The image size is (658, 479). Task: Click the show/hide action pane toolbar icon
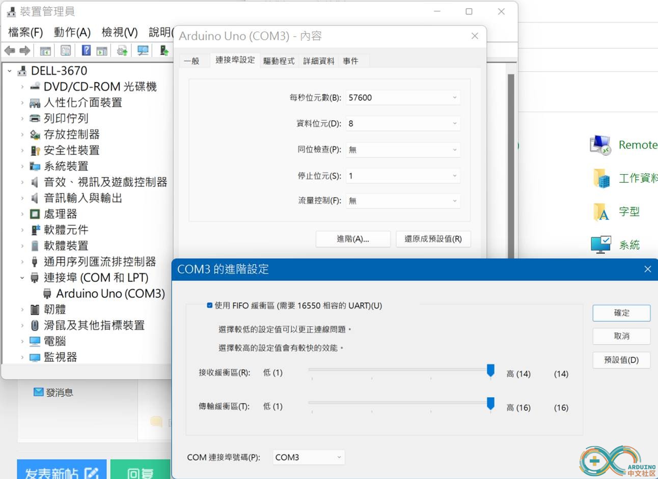[x=102, y=50]
